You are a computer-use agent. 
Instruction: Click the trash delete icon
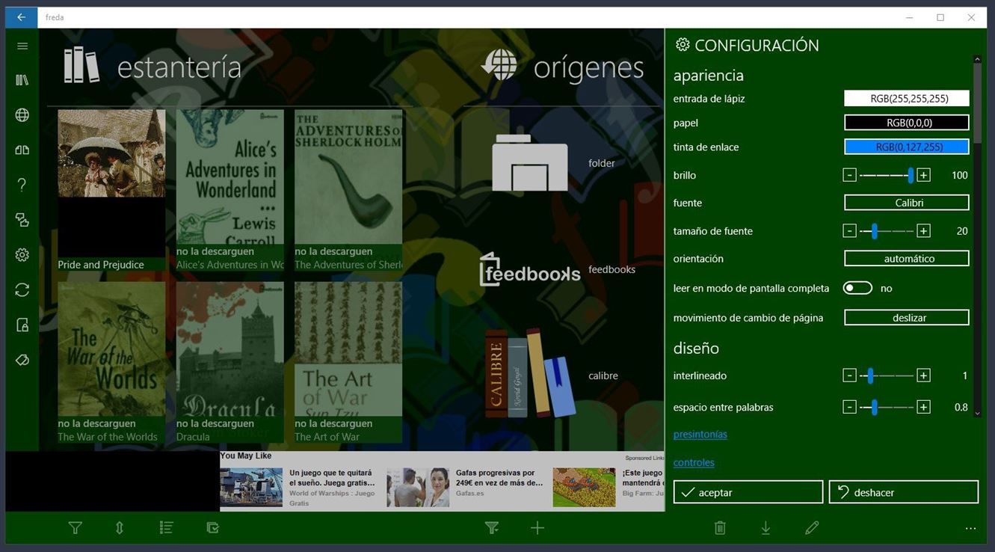click(720, 528)
